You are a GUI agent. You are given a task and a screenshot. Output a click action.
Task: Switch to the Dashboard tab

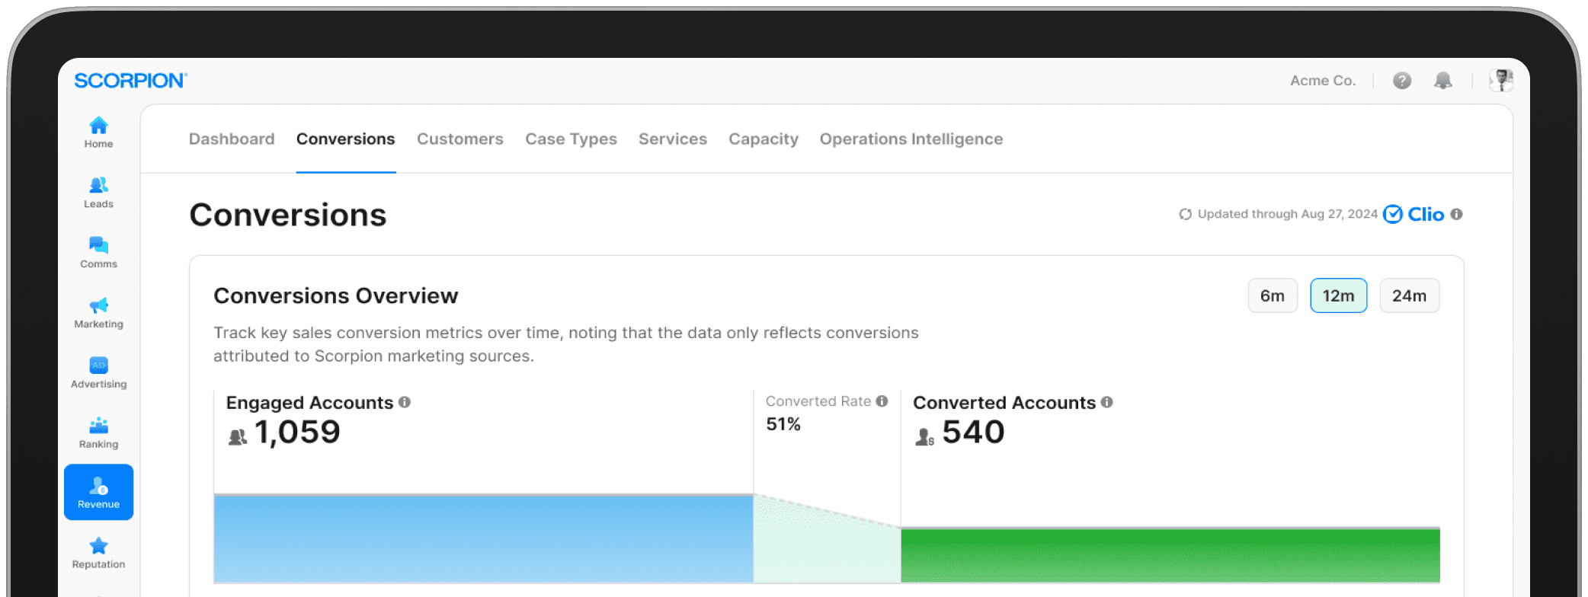pyautogui.click(x=232, y=139)
